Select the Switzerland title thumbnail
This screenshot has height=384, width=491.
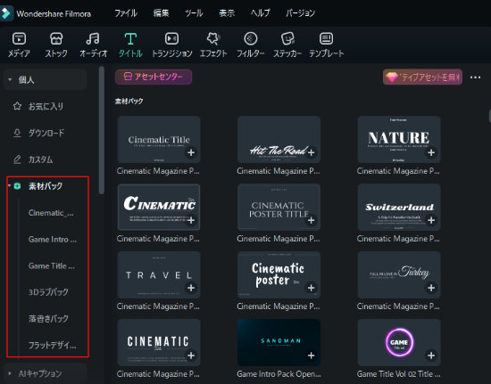click(399, 207)
